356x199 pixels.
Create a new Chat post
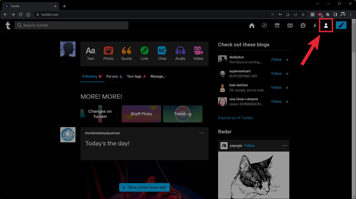(x=162, y=53)
